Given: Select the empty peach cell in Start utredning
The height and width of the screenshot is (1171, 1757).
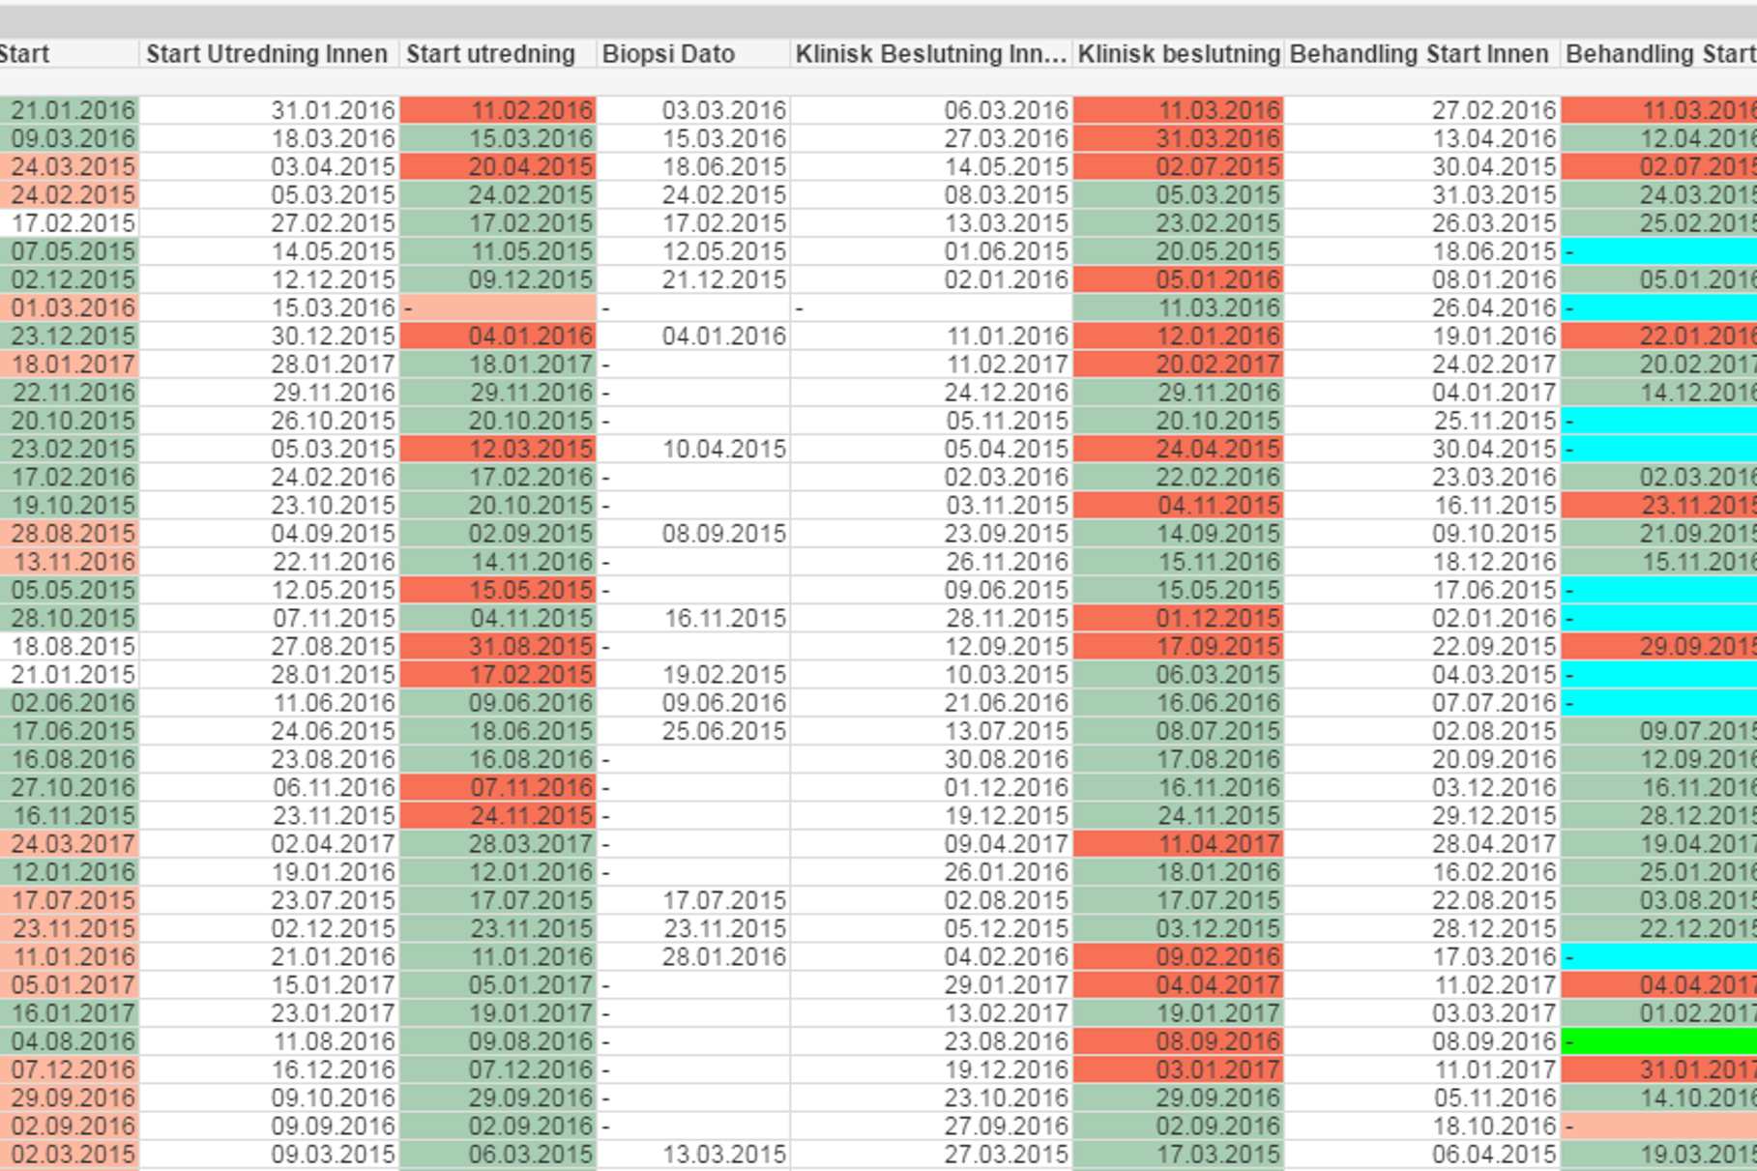Looking at the screenshot, I should coord(499,308).
